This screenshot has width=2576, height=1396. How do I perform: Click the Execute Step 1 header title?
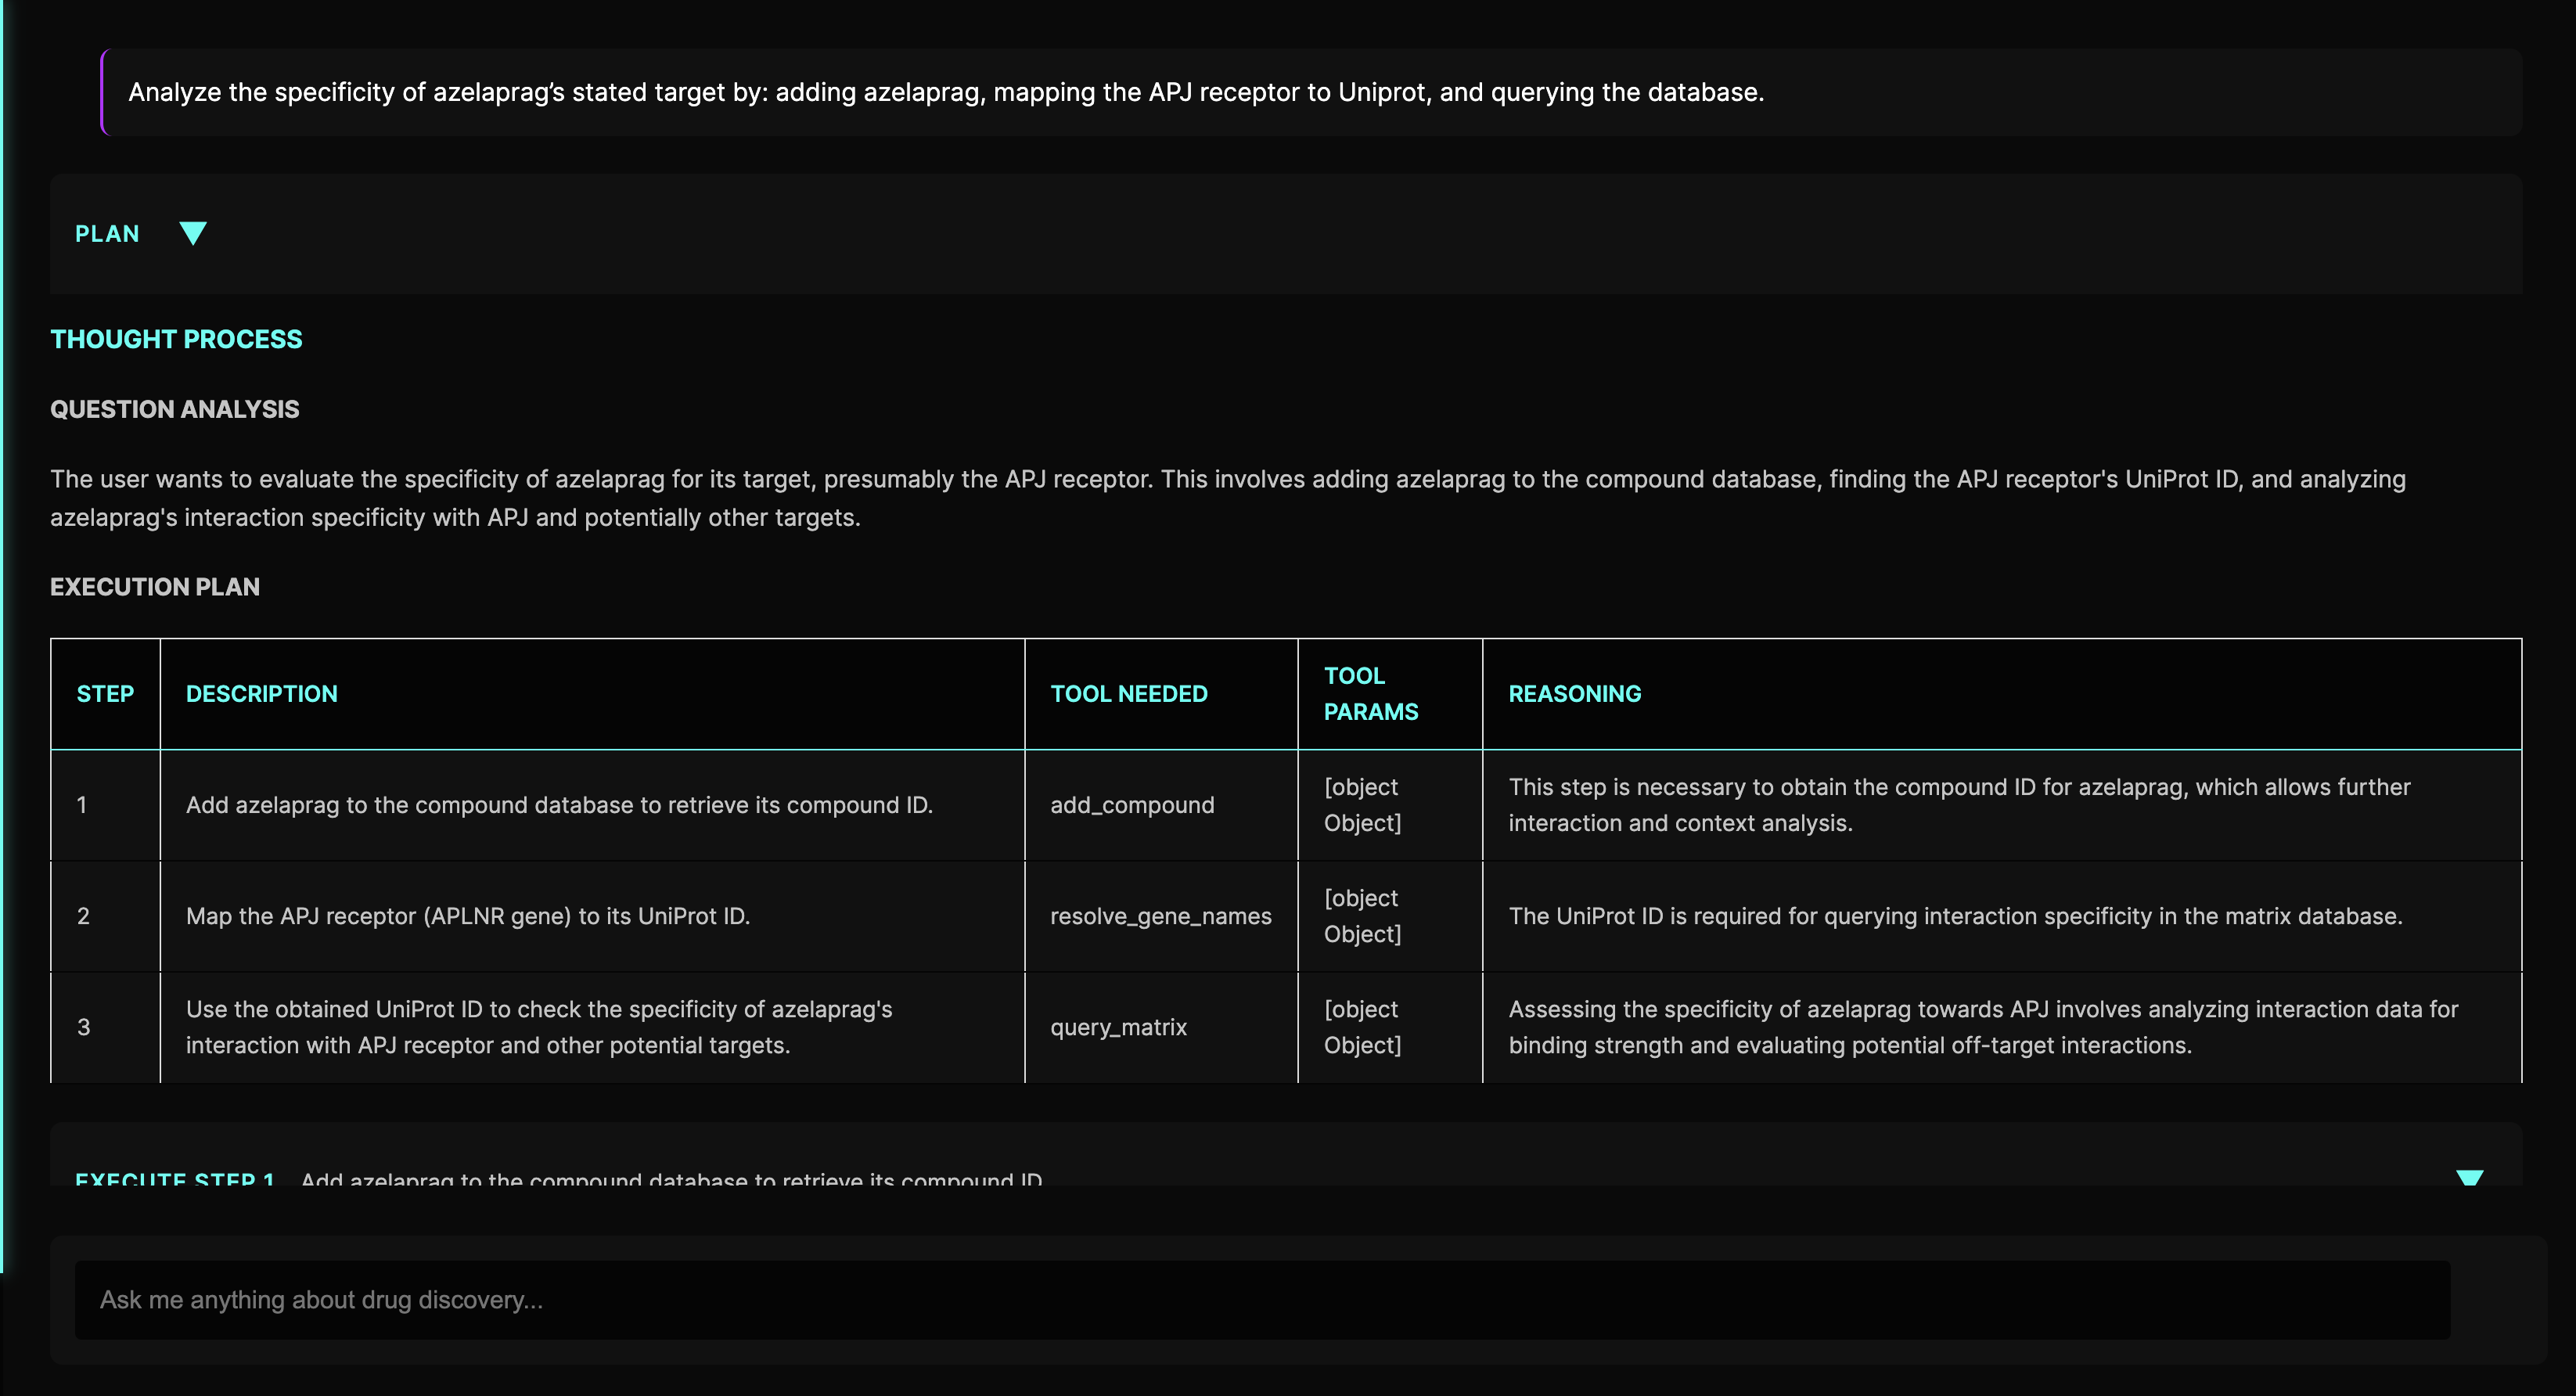click(176, 1179)
